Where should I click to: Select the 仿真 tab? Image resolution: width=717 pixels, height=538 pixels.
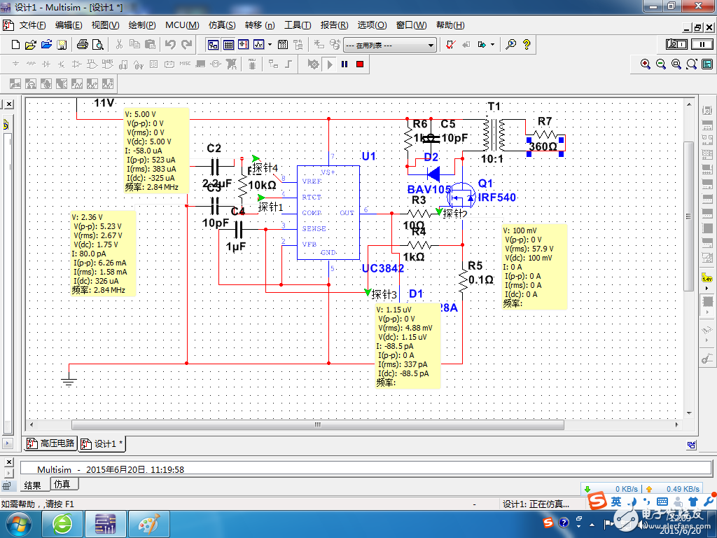tap(62, 484)
